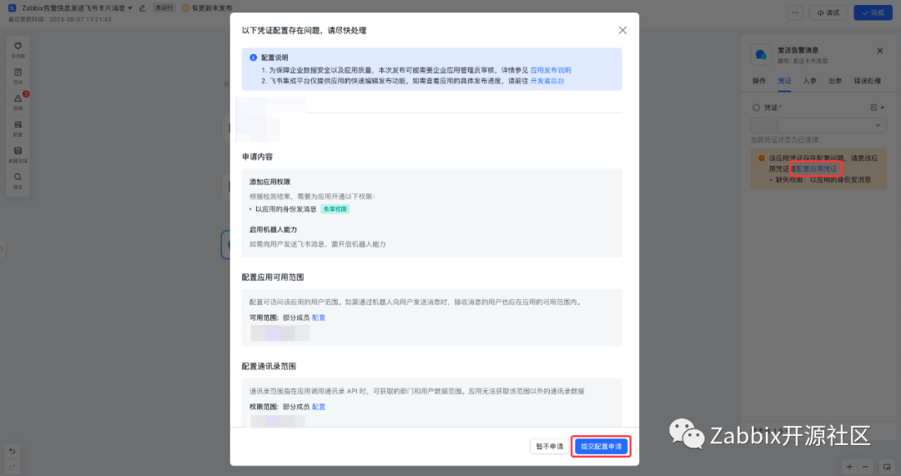The width and height of the screenshot is (901, 476).
Task: Click the pencil edit title icon
Action: click(143, 8)
